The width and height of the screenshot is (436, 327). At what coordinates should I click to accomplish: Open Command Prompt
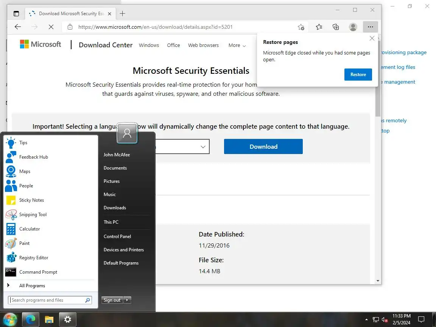[x=51, y=272]
